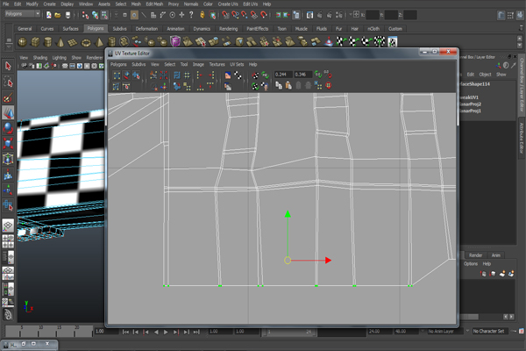The image size is (526, 351).
Task: Switch to the Deformation shelf tab
Action: point(146,29)
